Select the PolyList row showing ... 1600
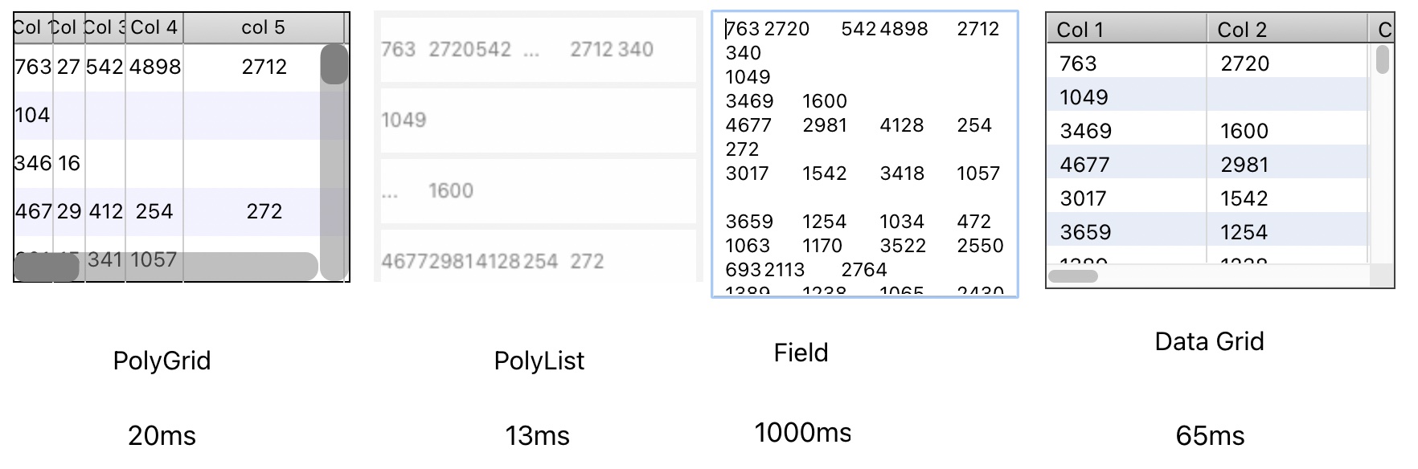 tap(538, 191)
